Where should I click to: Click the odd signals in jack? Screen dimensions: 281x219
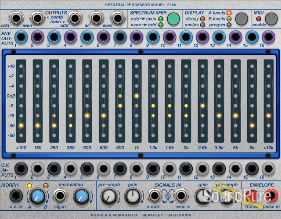pos(155,195)
